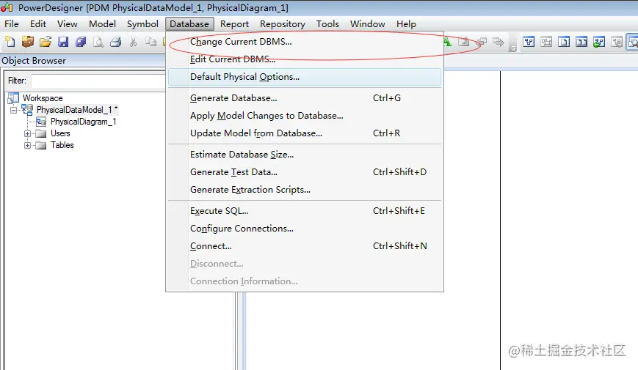Click the highlighted magnifier toolbar icon
Image resolution: width=638 pixels, height=370 pixels.
[633, 42]
